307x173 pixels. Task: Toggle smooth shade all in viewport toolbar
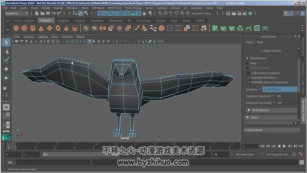click(x=89, y=41)
